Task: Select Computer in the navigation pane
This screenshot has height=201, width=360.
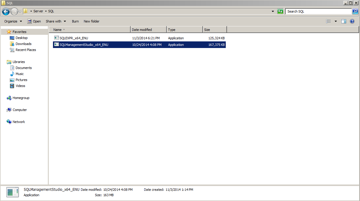Action: [x=20, y=110]
